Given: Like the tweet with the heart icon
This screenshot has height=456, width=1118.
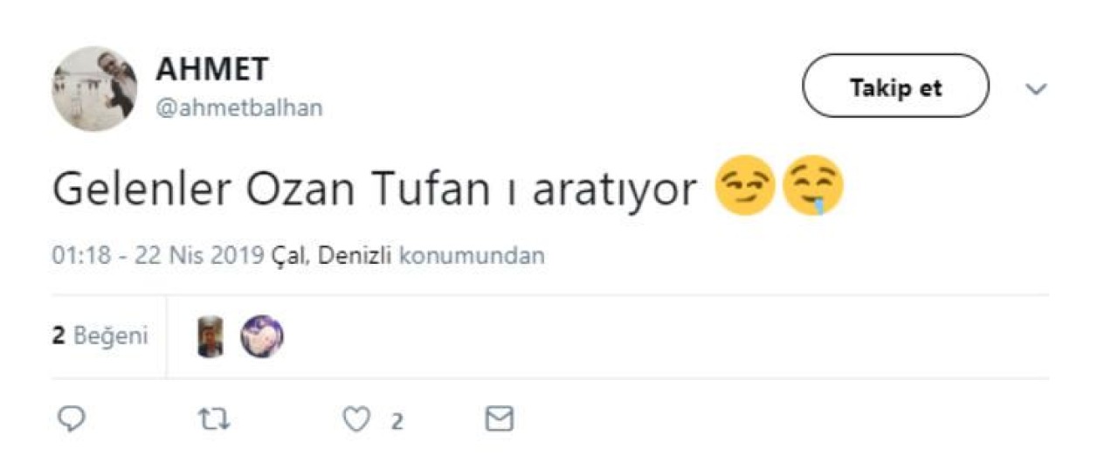Looking at the screenshot, I should 355,420.
